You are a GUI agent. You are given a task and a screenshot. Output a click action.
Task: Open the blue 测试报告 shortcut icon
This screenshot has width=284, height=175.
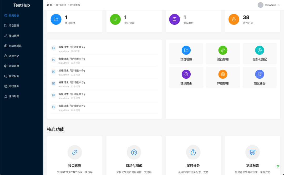pyautogui.click(x=260, y=74)
